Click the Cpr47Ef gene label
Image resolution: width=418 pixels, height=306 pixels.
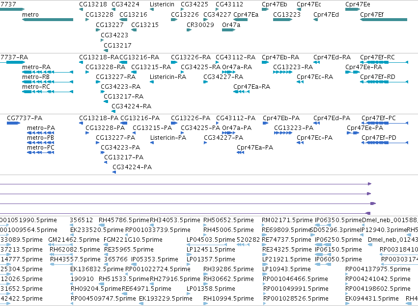point(372,15)
